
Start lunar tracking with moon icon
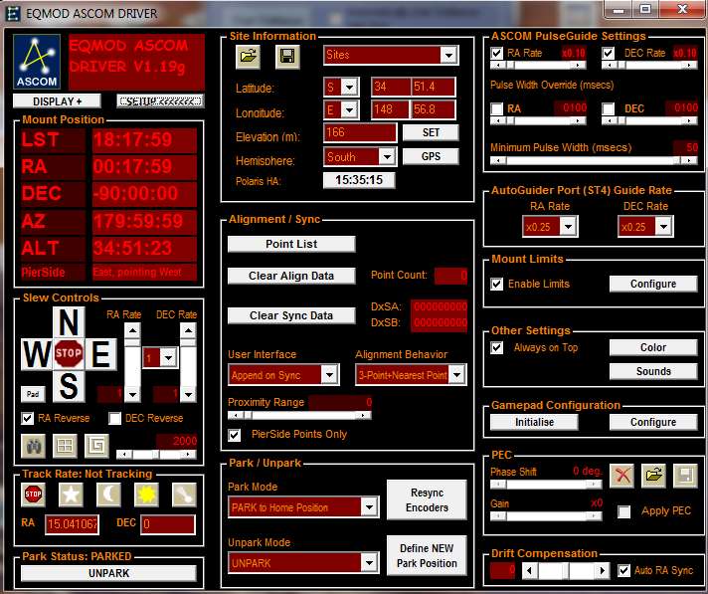(108, 495)
